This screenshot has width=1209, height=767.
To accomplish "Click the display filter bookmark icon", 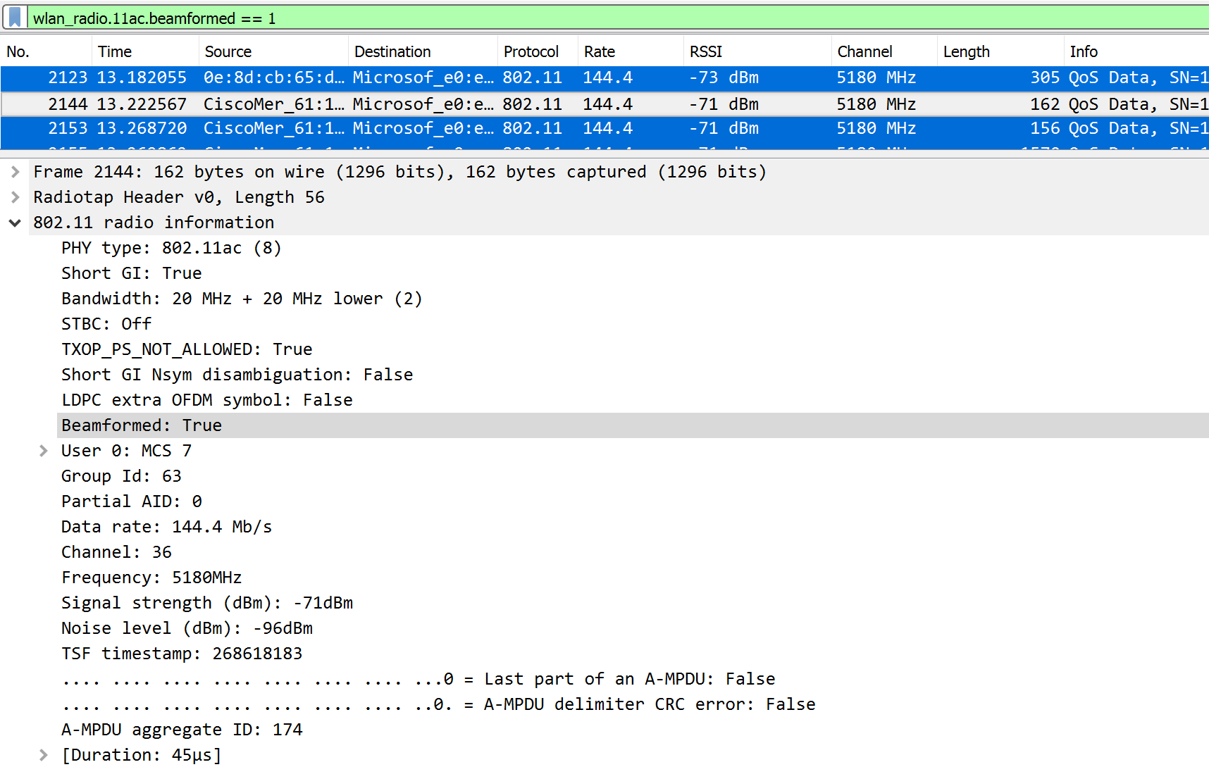I will 15,18.
